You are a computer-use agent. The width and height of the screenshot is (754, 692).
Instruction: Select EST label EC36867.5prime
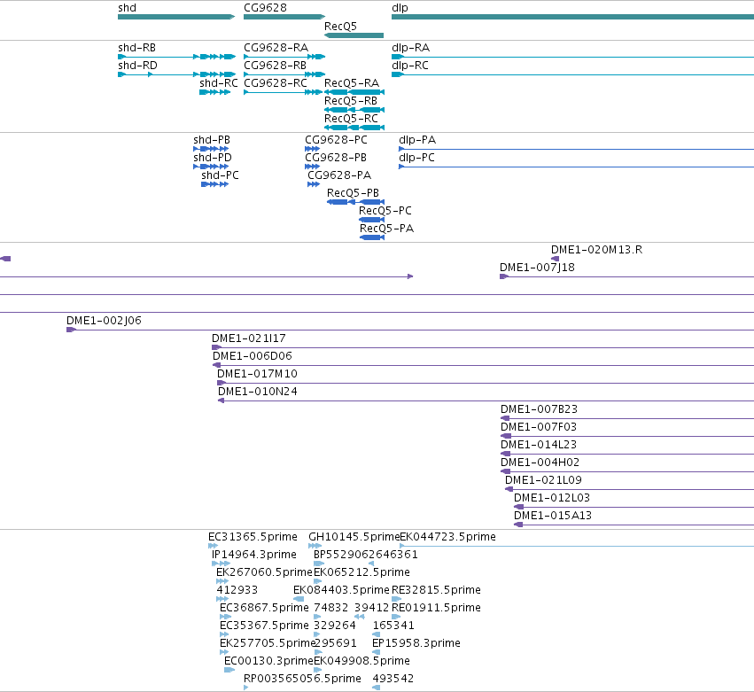264,609
